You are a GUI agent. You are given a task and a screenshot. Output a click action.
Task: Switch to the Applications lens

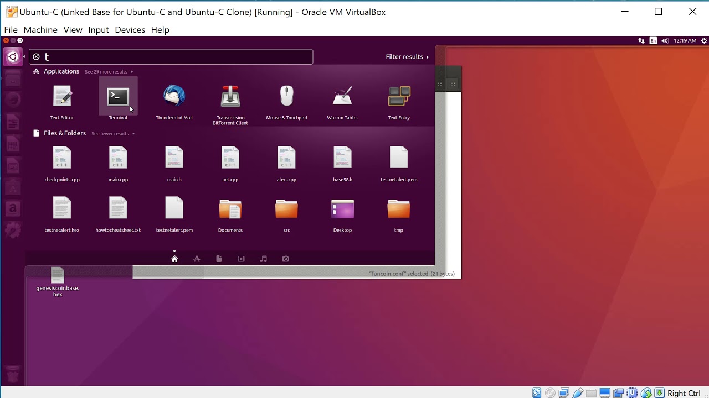197,259
